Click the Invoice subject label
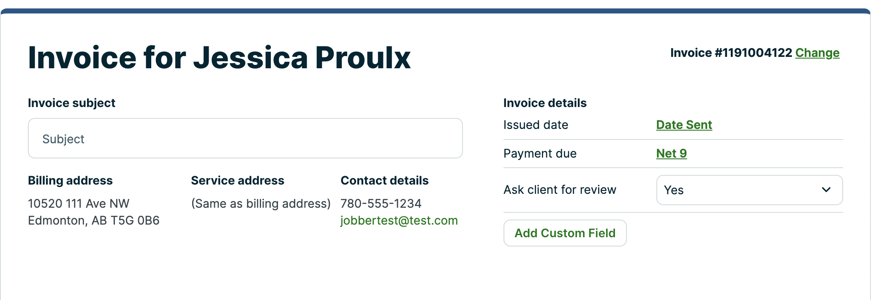871x300 pixels. coord(71,103)
